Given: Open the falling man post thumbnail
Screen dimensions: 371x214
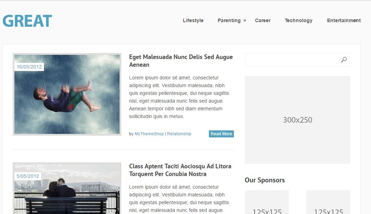Looking at the screenshot, I should click(x=67, y=94).
